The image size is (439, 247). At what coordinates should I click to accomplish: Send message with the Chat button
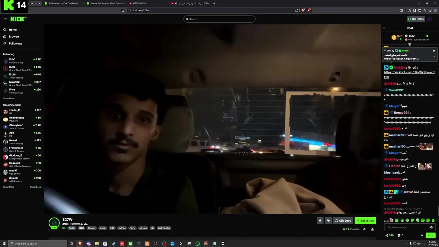[x=431, y=235]
